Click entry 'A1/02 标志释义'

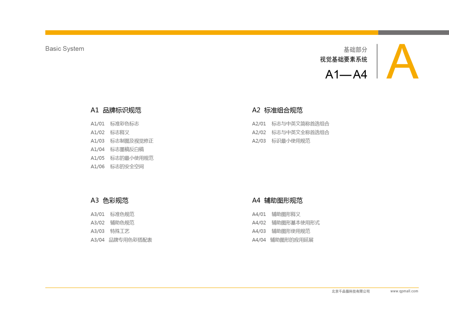(x=110, y=132)
